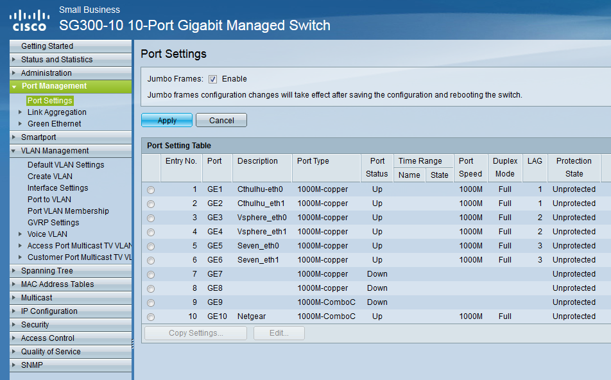The image size is (611, 380).
Task: Expand the Voice VLAN arrow
Action: pyautogui.click(x=21, y=234)
